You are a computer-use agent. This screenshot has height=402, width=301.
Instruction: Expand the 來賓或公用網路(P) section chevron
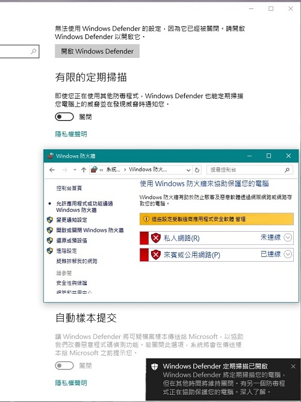pyautogui.click(x=288, y=255)
